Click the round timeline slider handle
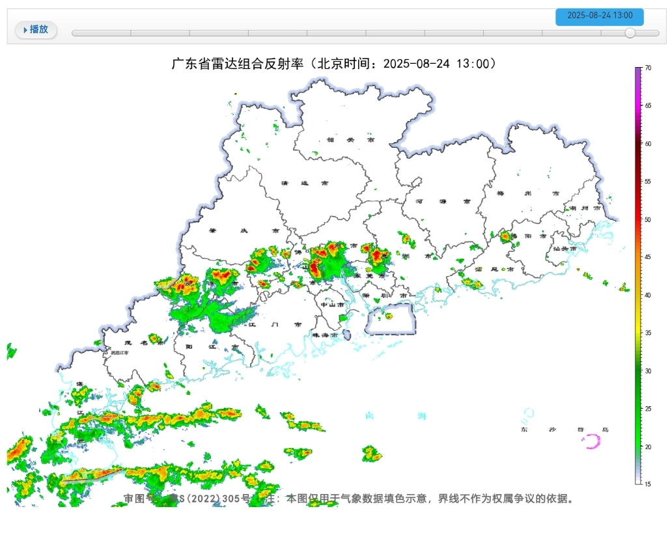Viewport: 670px width, 552px height. click(x=630, y=33)
